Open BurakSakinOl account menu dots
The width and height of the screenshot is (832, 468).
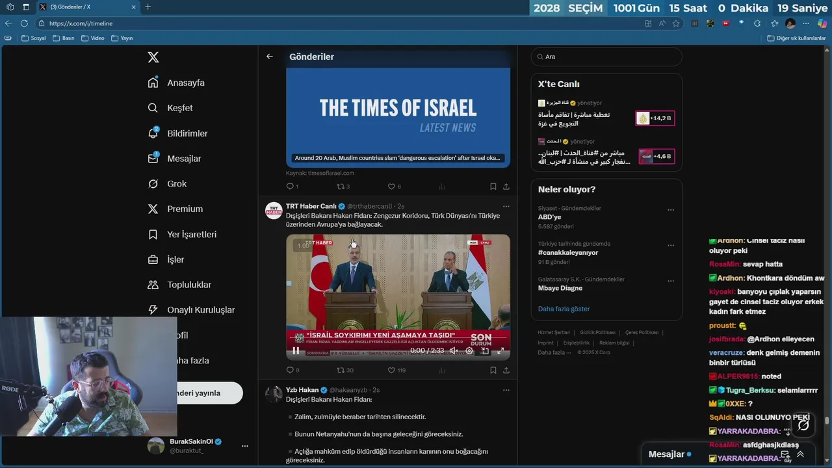244,446
